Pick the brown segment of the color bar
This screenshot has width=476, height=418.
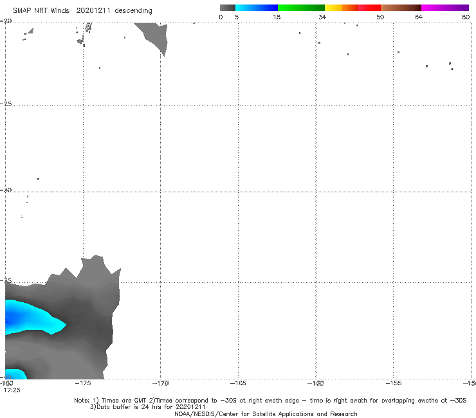tap(401, 8)
